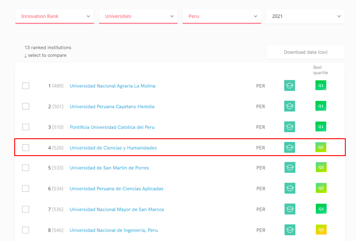Click the Q2 badge for Peruana de Ciencias Aplicadas
Screen dimensions: 356x241
click(x=321, y=188)
